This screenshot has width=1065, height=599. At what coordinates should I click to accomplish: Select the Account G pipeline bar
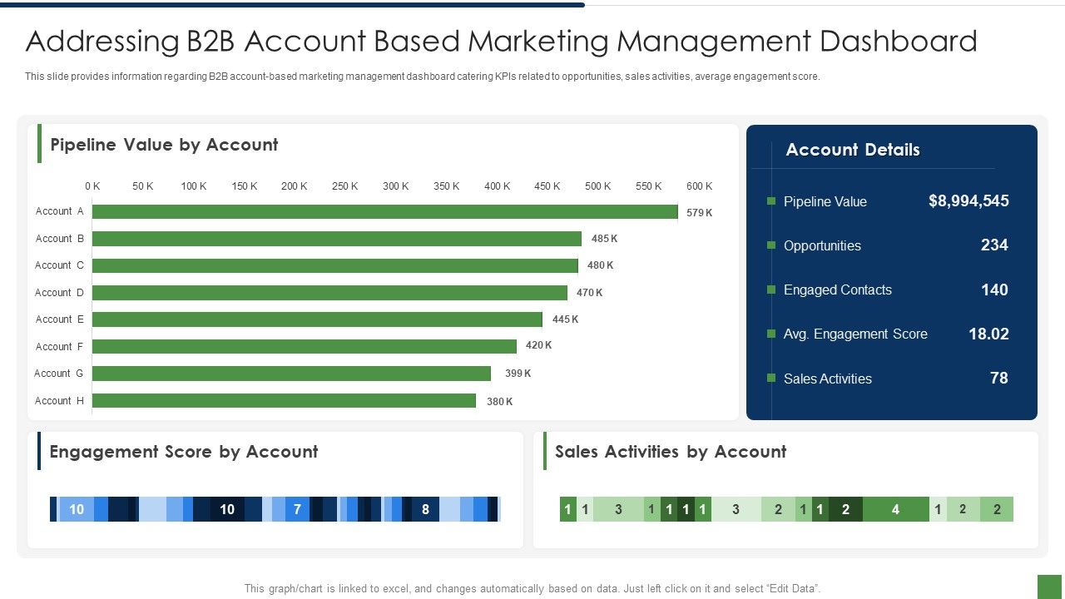292,374
